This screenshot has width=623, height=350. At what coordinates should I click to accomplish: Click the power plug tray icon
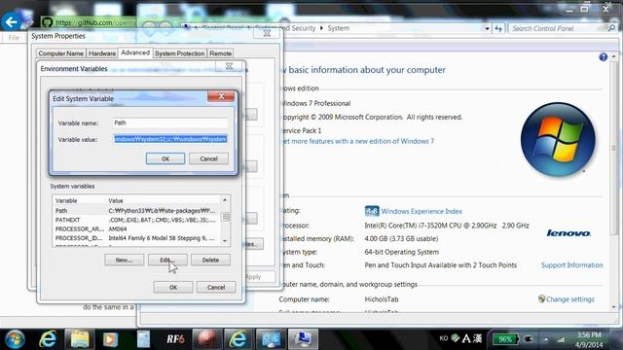529,339
